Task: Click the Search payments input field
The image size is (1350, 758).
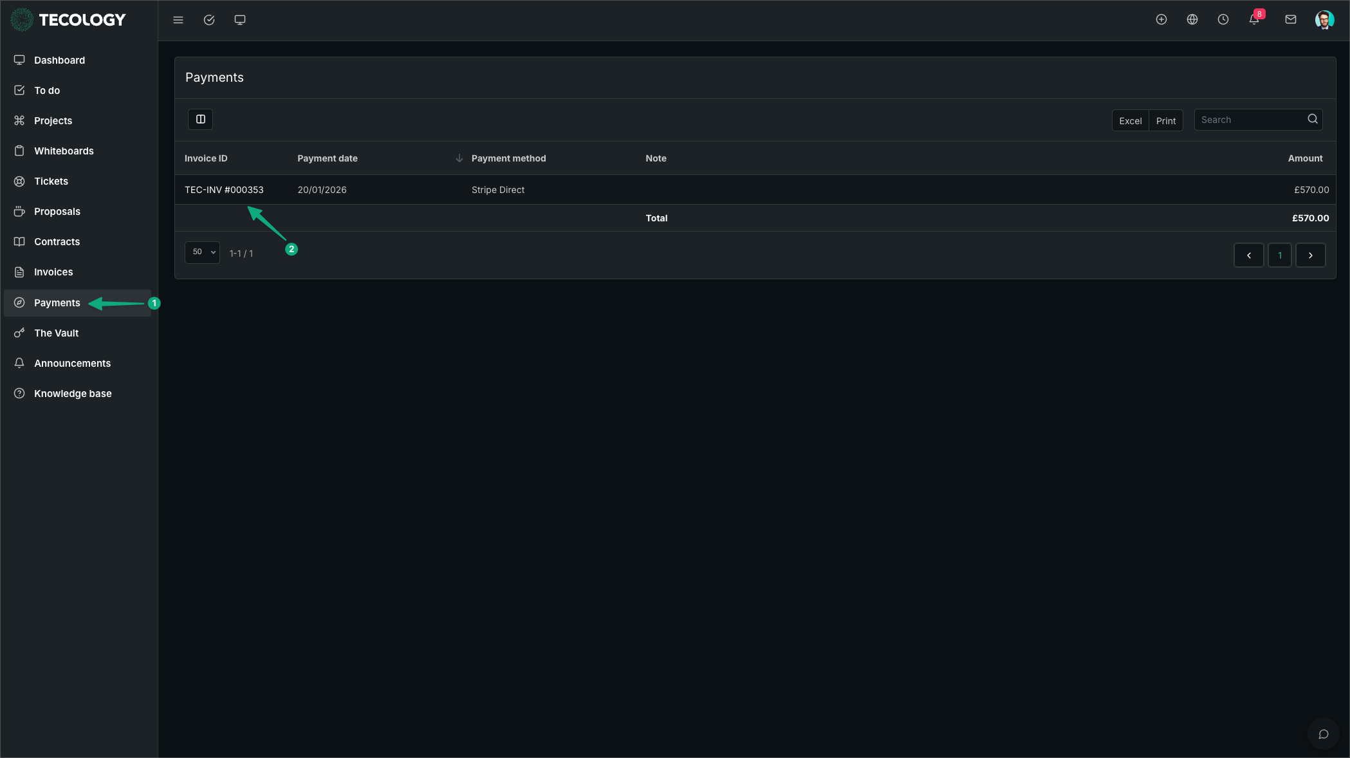Action: pos(1252,120)
